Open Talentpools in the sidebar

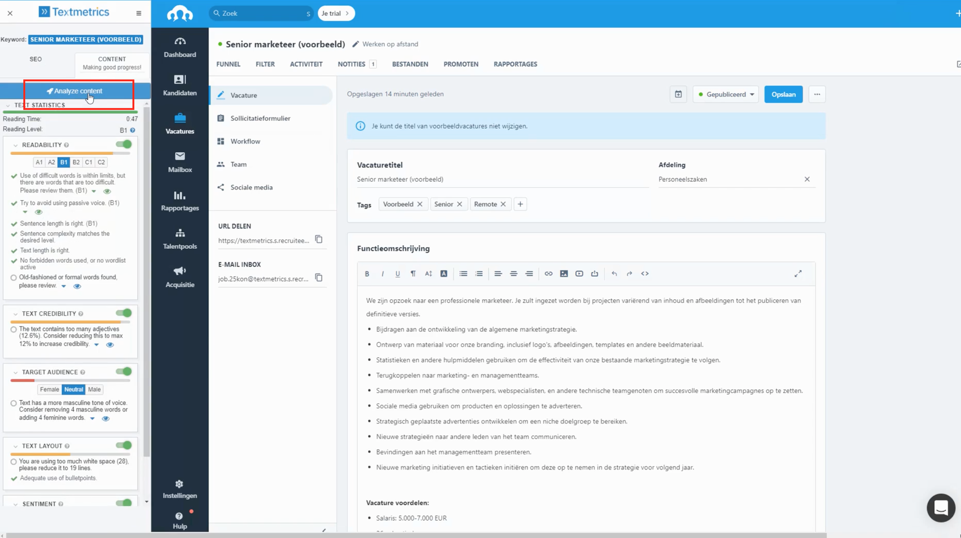tap(180, 239)
